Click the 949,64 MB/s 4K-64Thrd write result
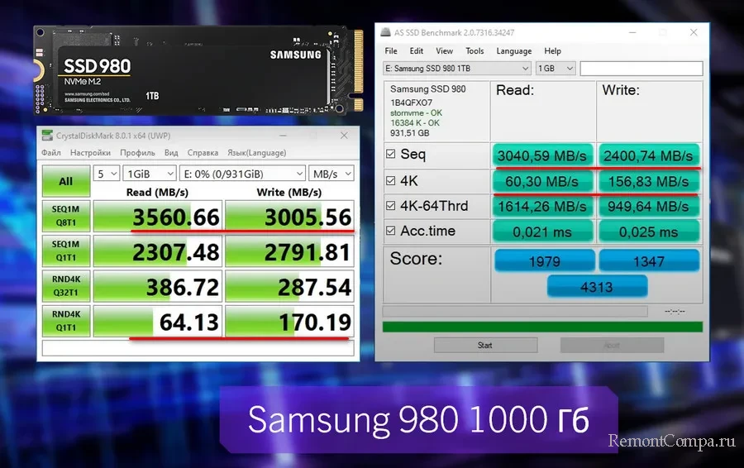Viewport: 744px width, 468px height. pos(649,207)
